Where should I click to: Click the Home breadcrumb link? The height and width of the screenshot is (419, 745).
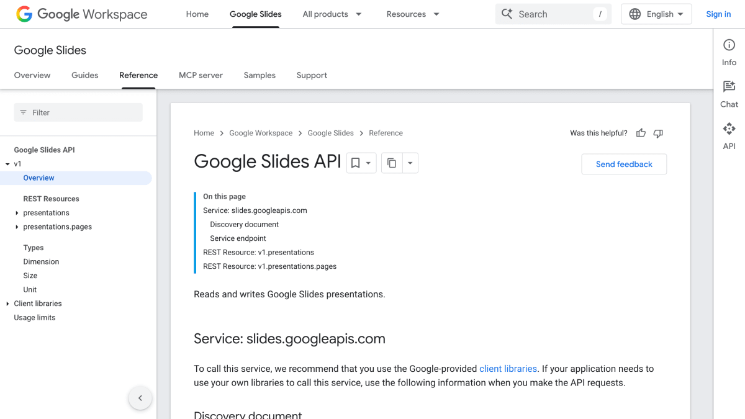click(x=204, y=133)
